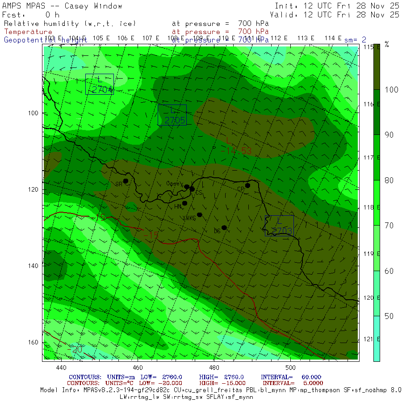Click the blue 'INTERVAL= 60.000' contour text

291,377
